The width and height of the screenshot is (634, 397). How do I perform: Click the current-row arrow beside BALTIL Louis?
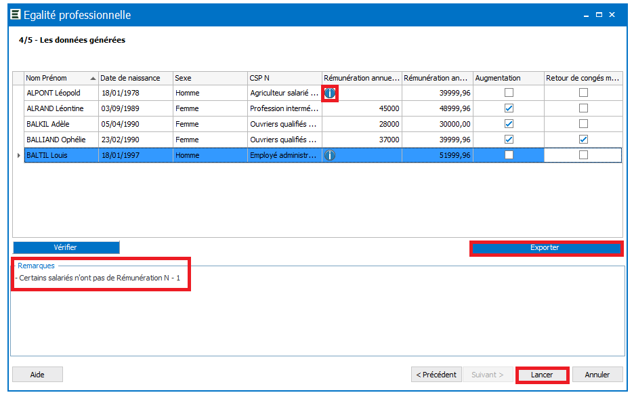click(18, 155)
